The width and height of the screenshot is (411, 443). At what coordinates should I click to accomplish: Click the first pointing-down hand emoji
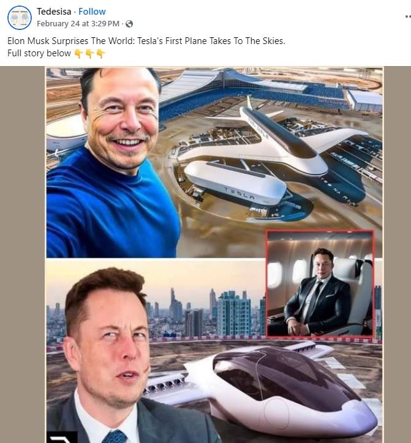click(x=78, y=53)
